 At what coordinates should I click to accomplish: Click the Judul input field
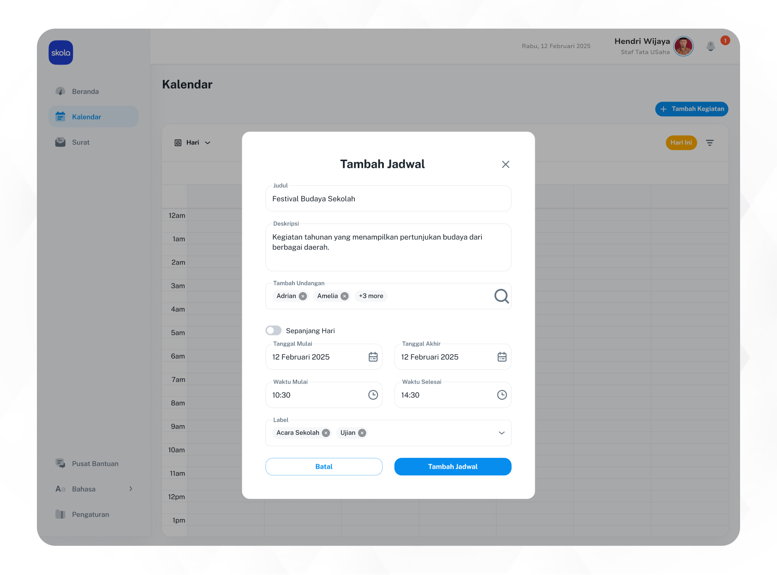(388, 199)
